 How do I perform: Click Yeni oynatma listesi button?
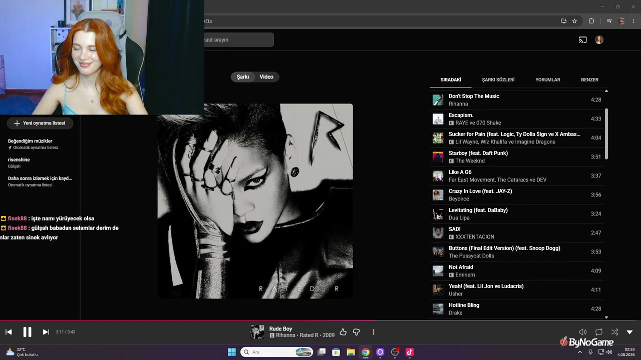tap(40, 123)
